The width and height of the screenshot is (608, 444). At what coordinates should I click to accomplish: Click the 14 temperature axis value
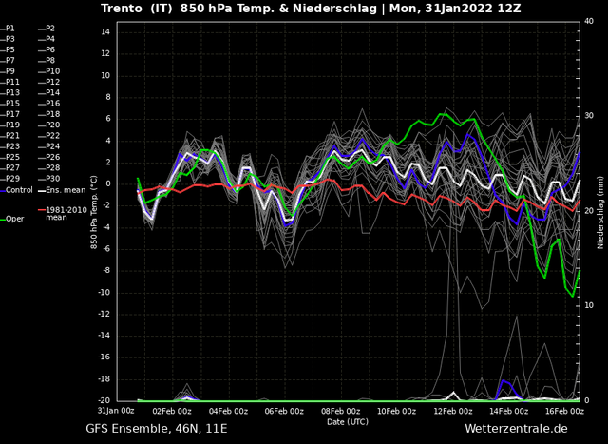click(x=105, y=31)
